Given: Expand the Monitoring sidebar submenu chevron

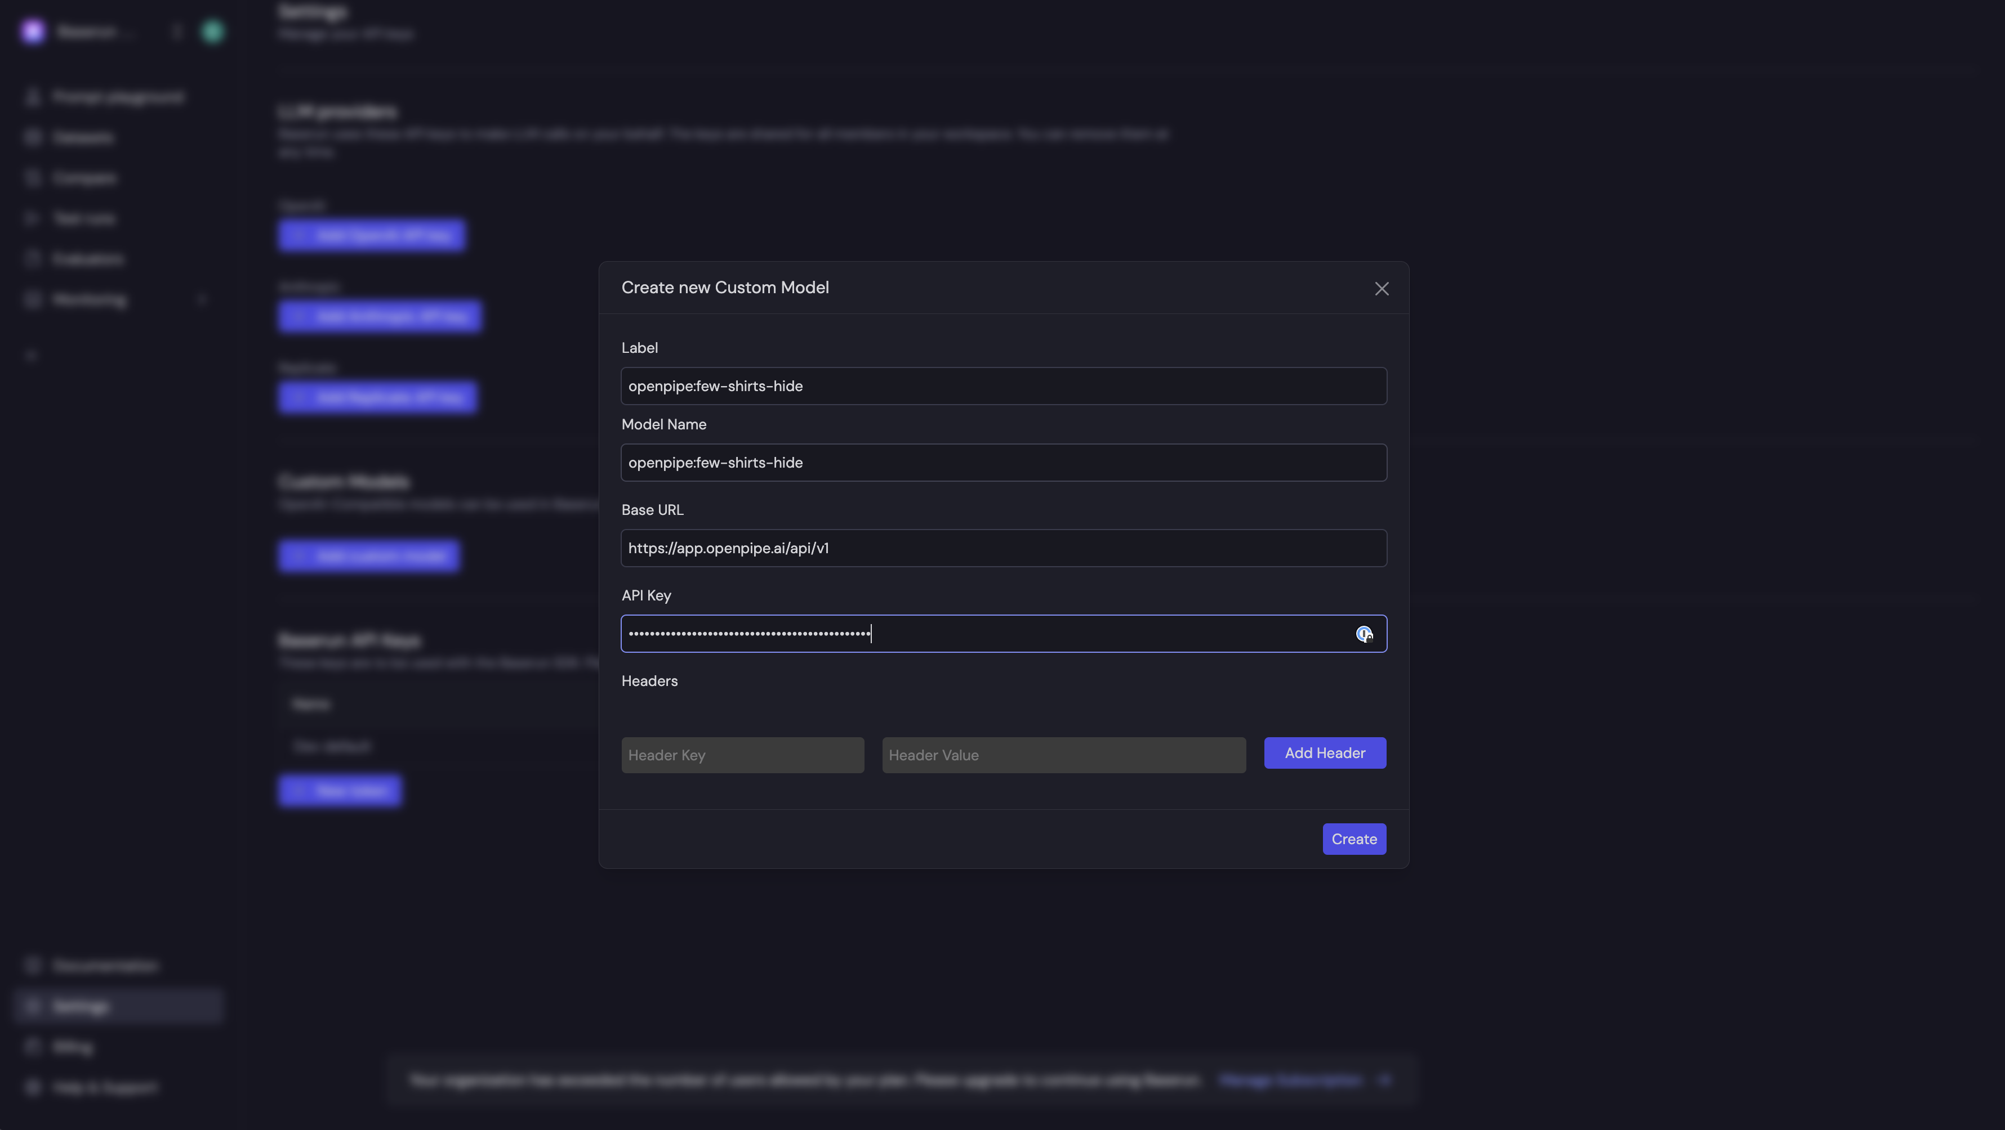Looking at the screenshot, I should pyautogui.click(x=202, y=299).
